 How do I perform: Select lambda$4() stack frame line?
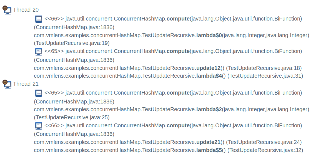(x=169, y=76)
